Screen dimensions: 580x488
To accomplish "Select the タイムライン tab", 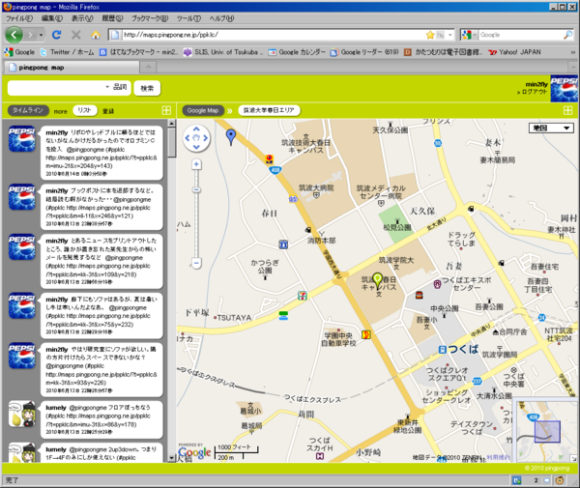I will [28, 110].
